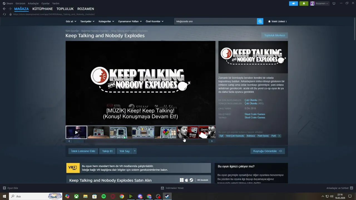356x200 pixels.
Task: Open the Yardım menu
Action: point(56,4)
